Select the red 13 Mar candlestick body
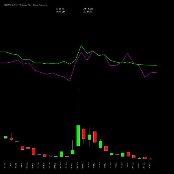The width and height of the screenshot is (174, 174). tap(106, 149)
